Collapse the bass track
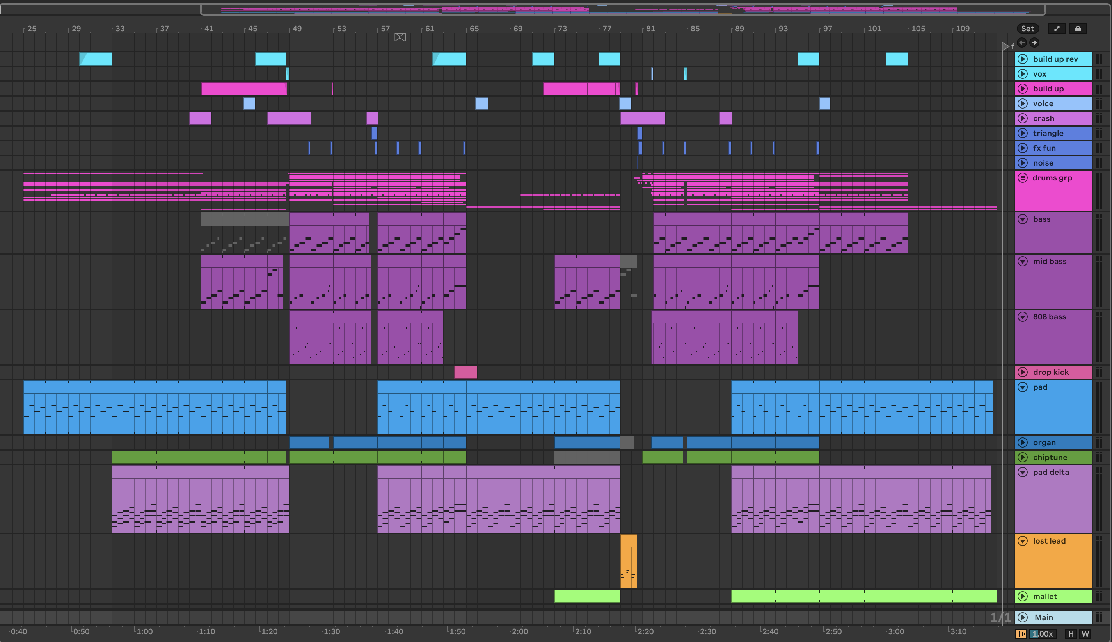The width and height of the screenshot is (1112, 642). coord(1023,219)
